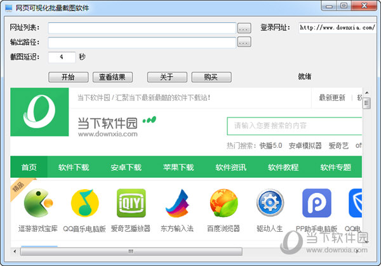The width and height of the screenshot is (381, 266).
Task: Browse for 网址列表 file with ... button
Action: click(x=244, y=28)
